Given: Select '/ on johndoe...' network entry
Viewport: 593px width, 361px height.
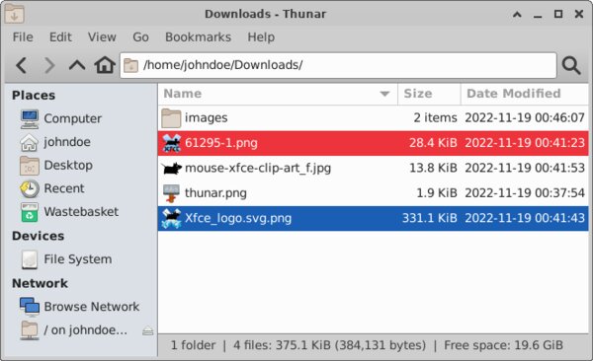Looking at the screenshot, I should pos(85,330).
